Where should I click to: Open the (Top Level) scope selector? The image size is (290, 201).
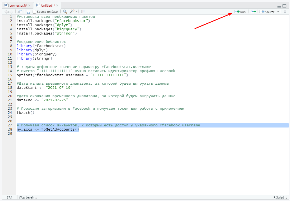(x=28, y=197)
